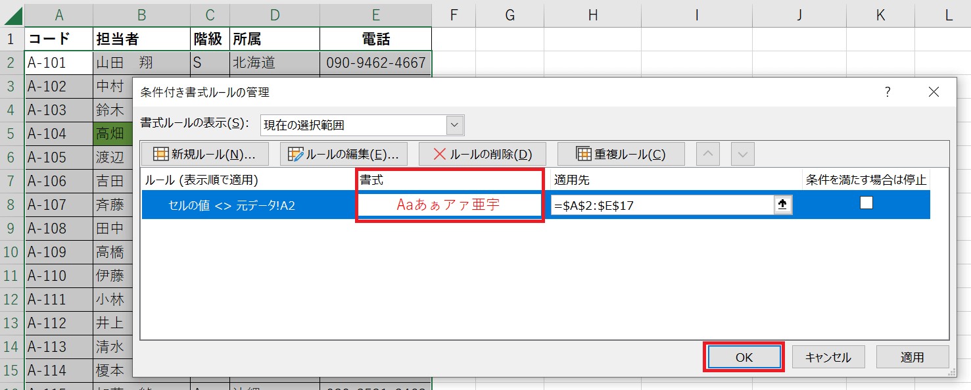Click the dialog help question mark
Viewport: 971px width, 390px height.
888,93
